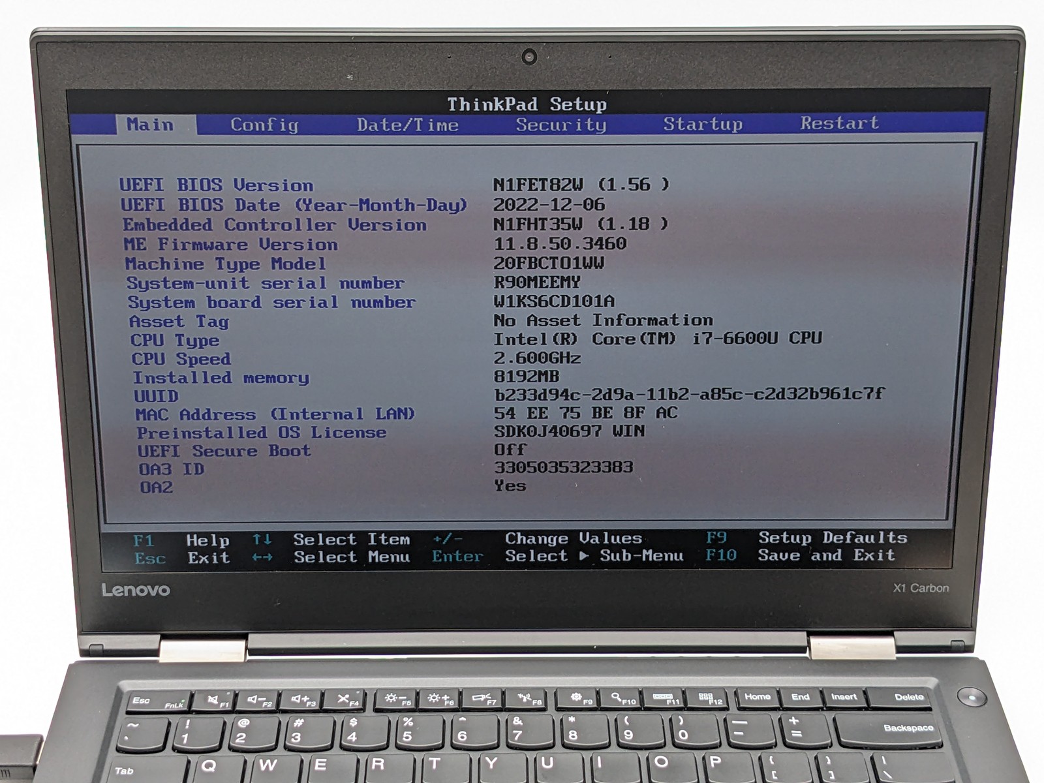This screenshot has height=783, width=1044.
Task: Click the OA2 label
Action: click(x=157, y=487)
